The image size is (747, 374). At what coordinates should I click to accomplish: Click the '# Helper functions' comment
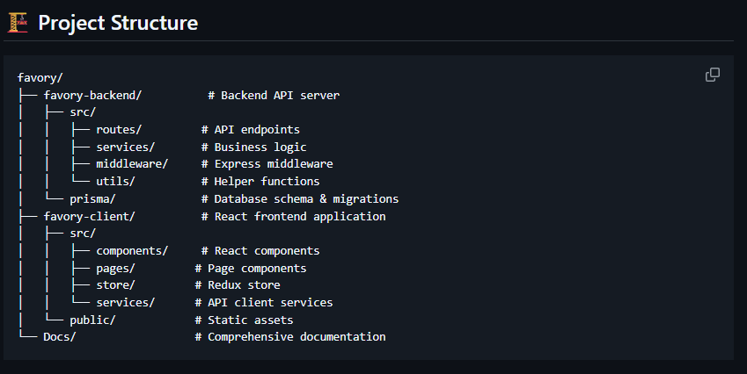[x=260, y=181]
